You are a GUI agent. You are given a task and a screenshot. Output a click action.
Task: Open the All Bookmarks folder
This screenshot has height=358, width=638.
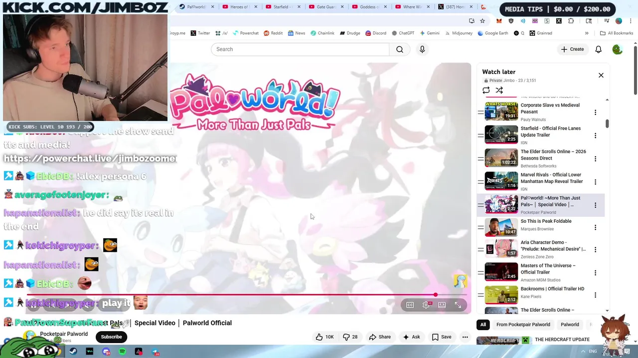click(x=617, y=33)
